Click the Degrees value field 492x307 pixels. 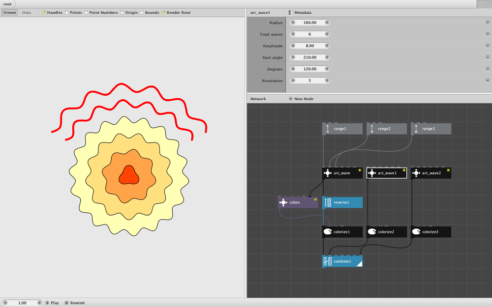(309, 69)
